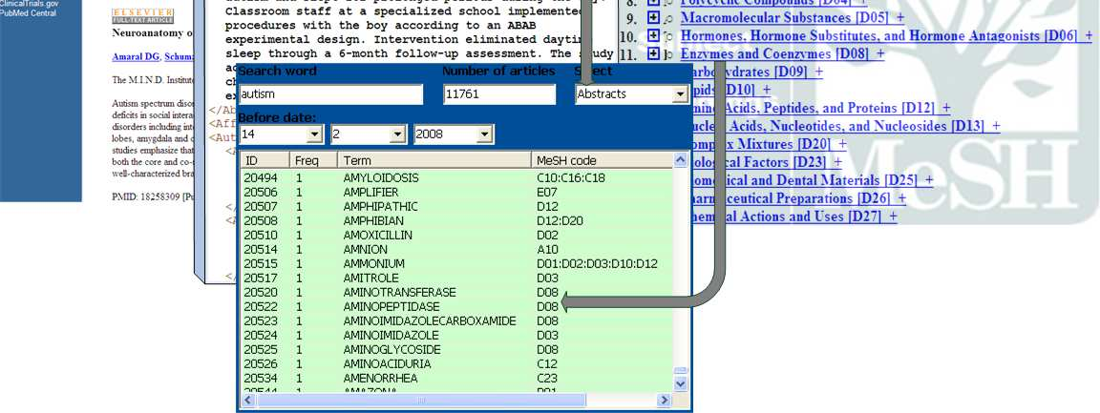The image size is (1100, 413).
Task: Click the term list scroll-up arrow
Action: 681,160
